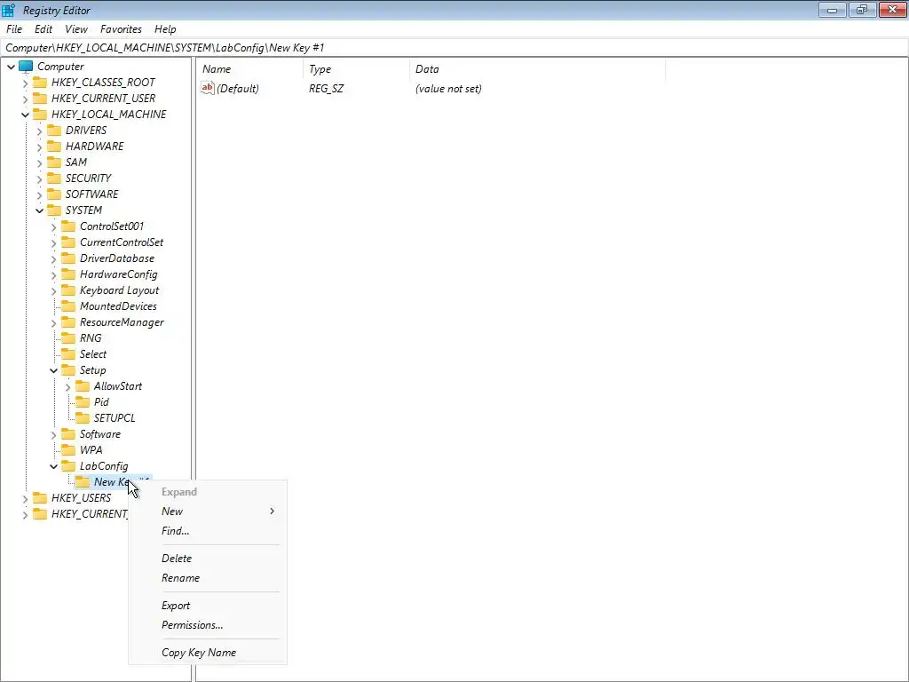Click the Computer monitor icon in tree

pyautogui.click(x=26, y=66)
